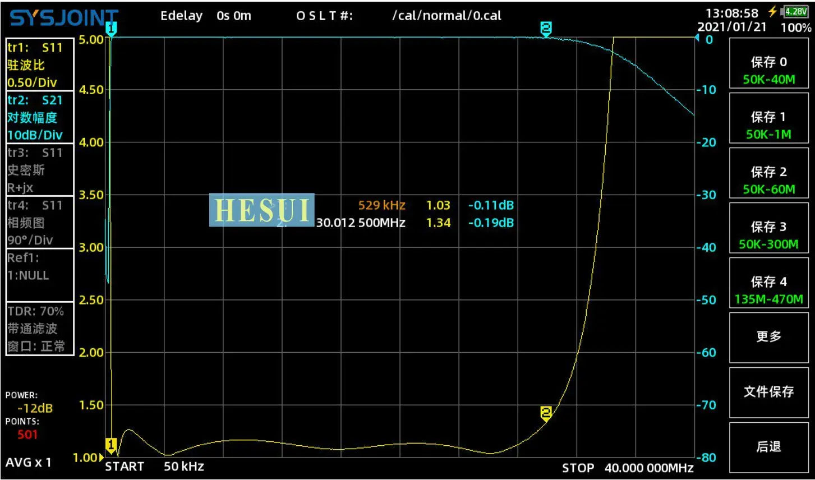Enable trace tr4 S11 phase panel
Screen dimensions: 815x480
(40, 222)
